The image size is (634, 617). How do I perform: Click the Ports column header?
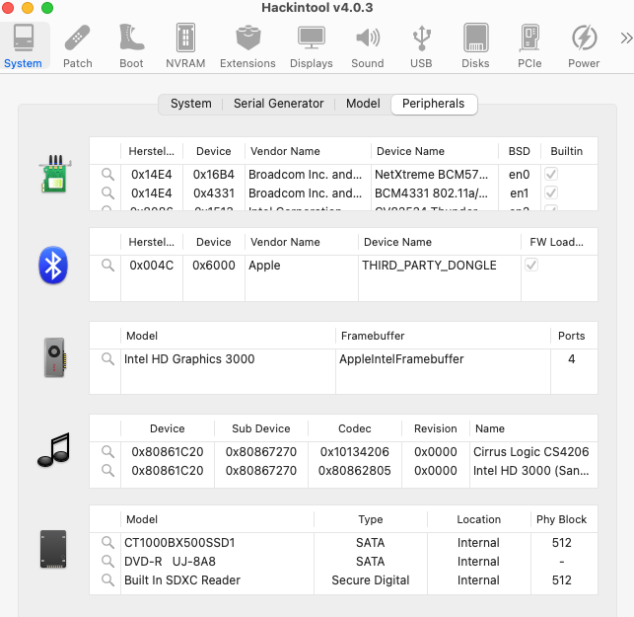572,336
